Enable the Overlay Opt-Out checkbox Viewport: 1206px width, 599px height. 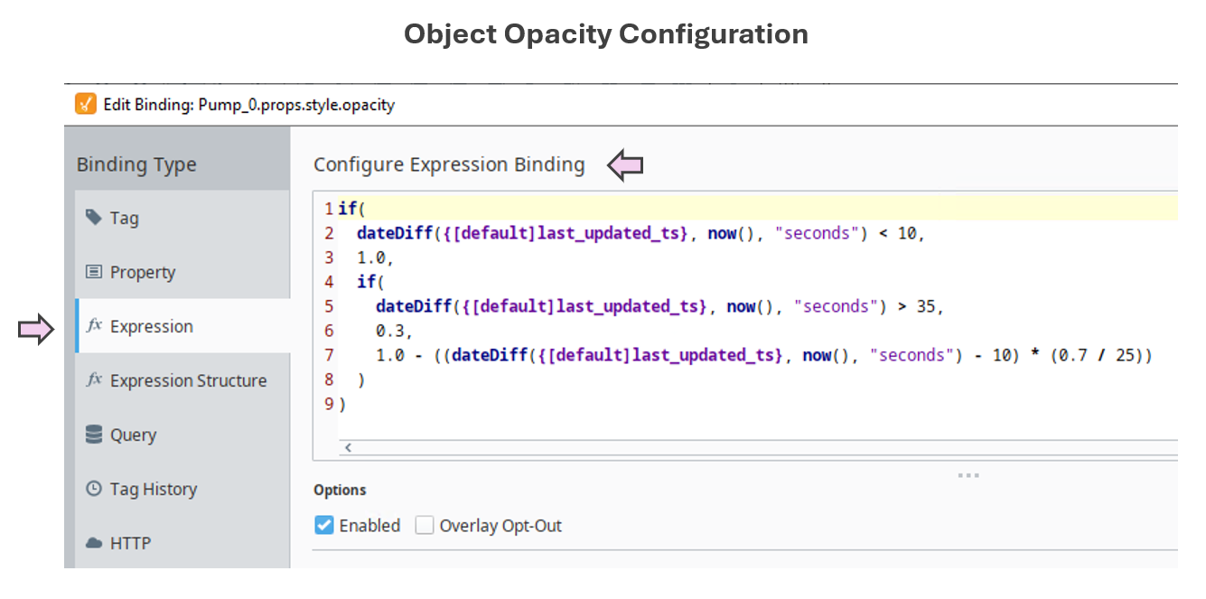point(425,525)
